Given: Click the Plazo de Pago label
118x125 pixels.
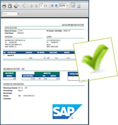Looking at the screenshot, I should (x=8, y=93).
